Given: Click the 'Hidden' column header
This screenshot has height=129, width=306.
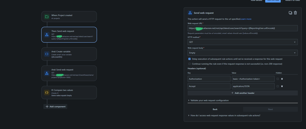Looking at the screenshot, I should point(279,73).
